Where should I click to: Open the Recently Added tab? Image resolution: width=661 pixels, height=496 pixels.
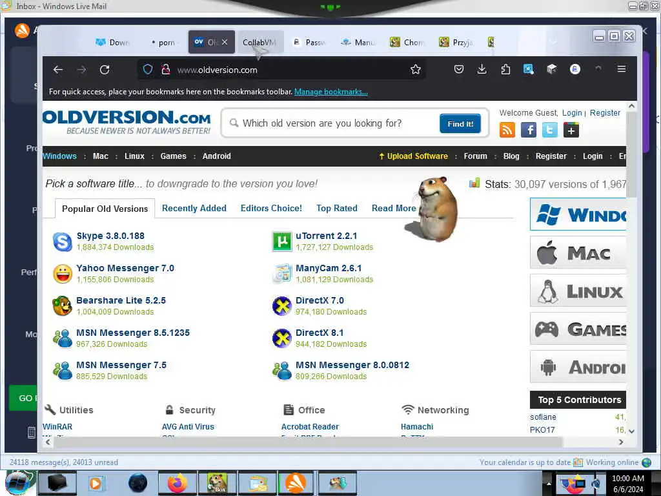[x=194, y=209]
